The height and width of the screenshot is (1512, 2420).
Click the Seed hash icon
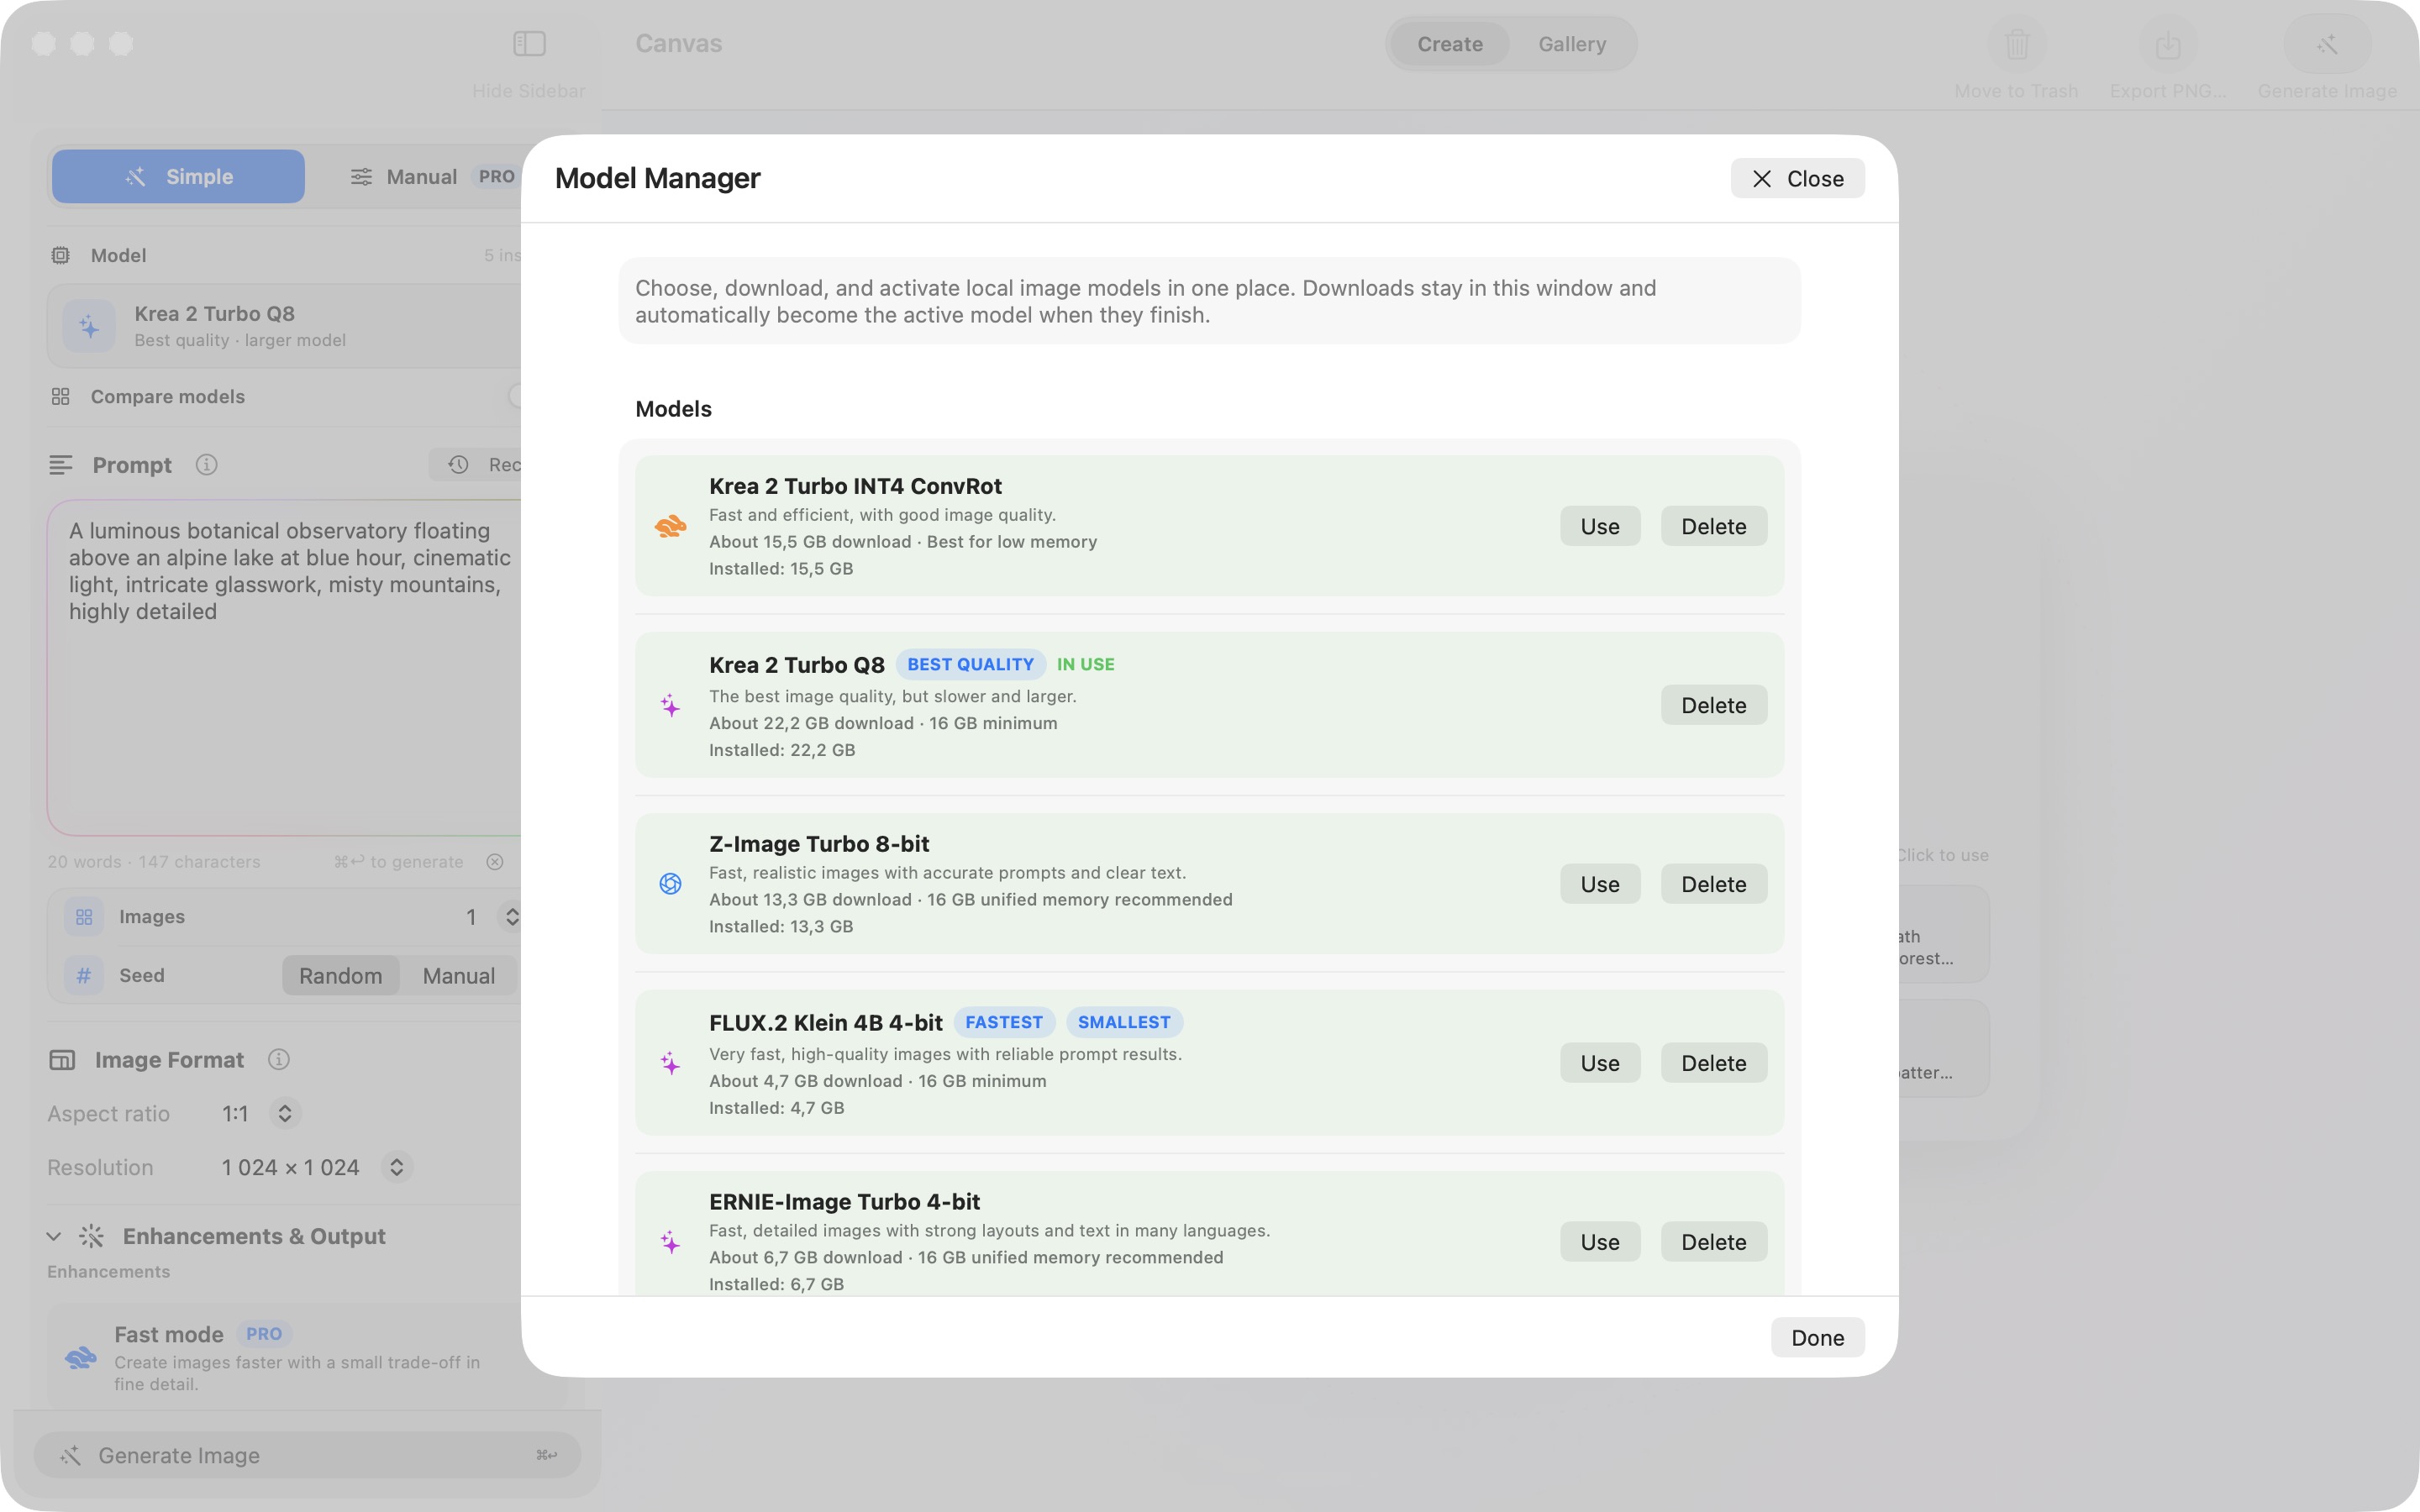point(84,975)
